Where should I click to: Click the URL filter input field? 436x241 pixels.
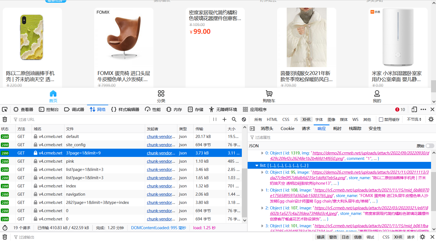(110, 120)
